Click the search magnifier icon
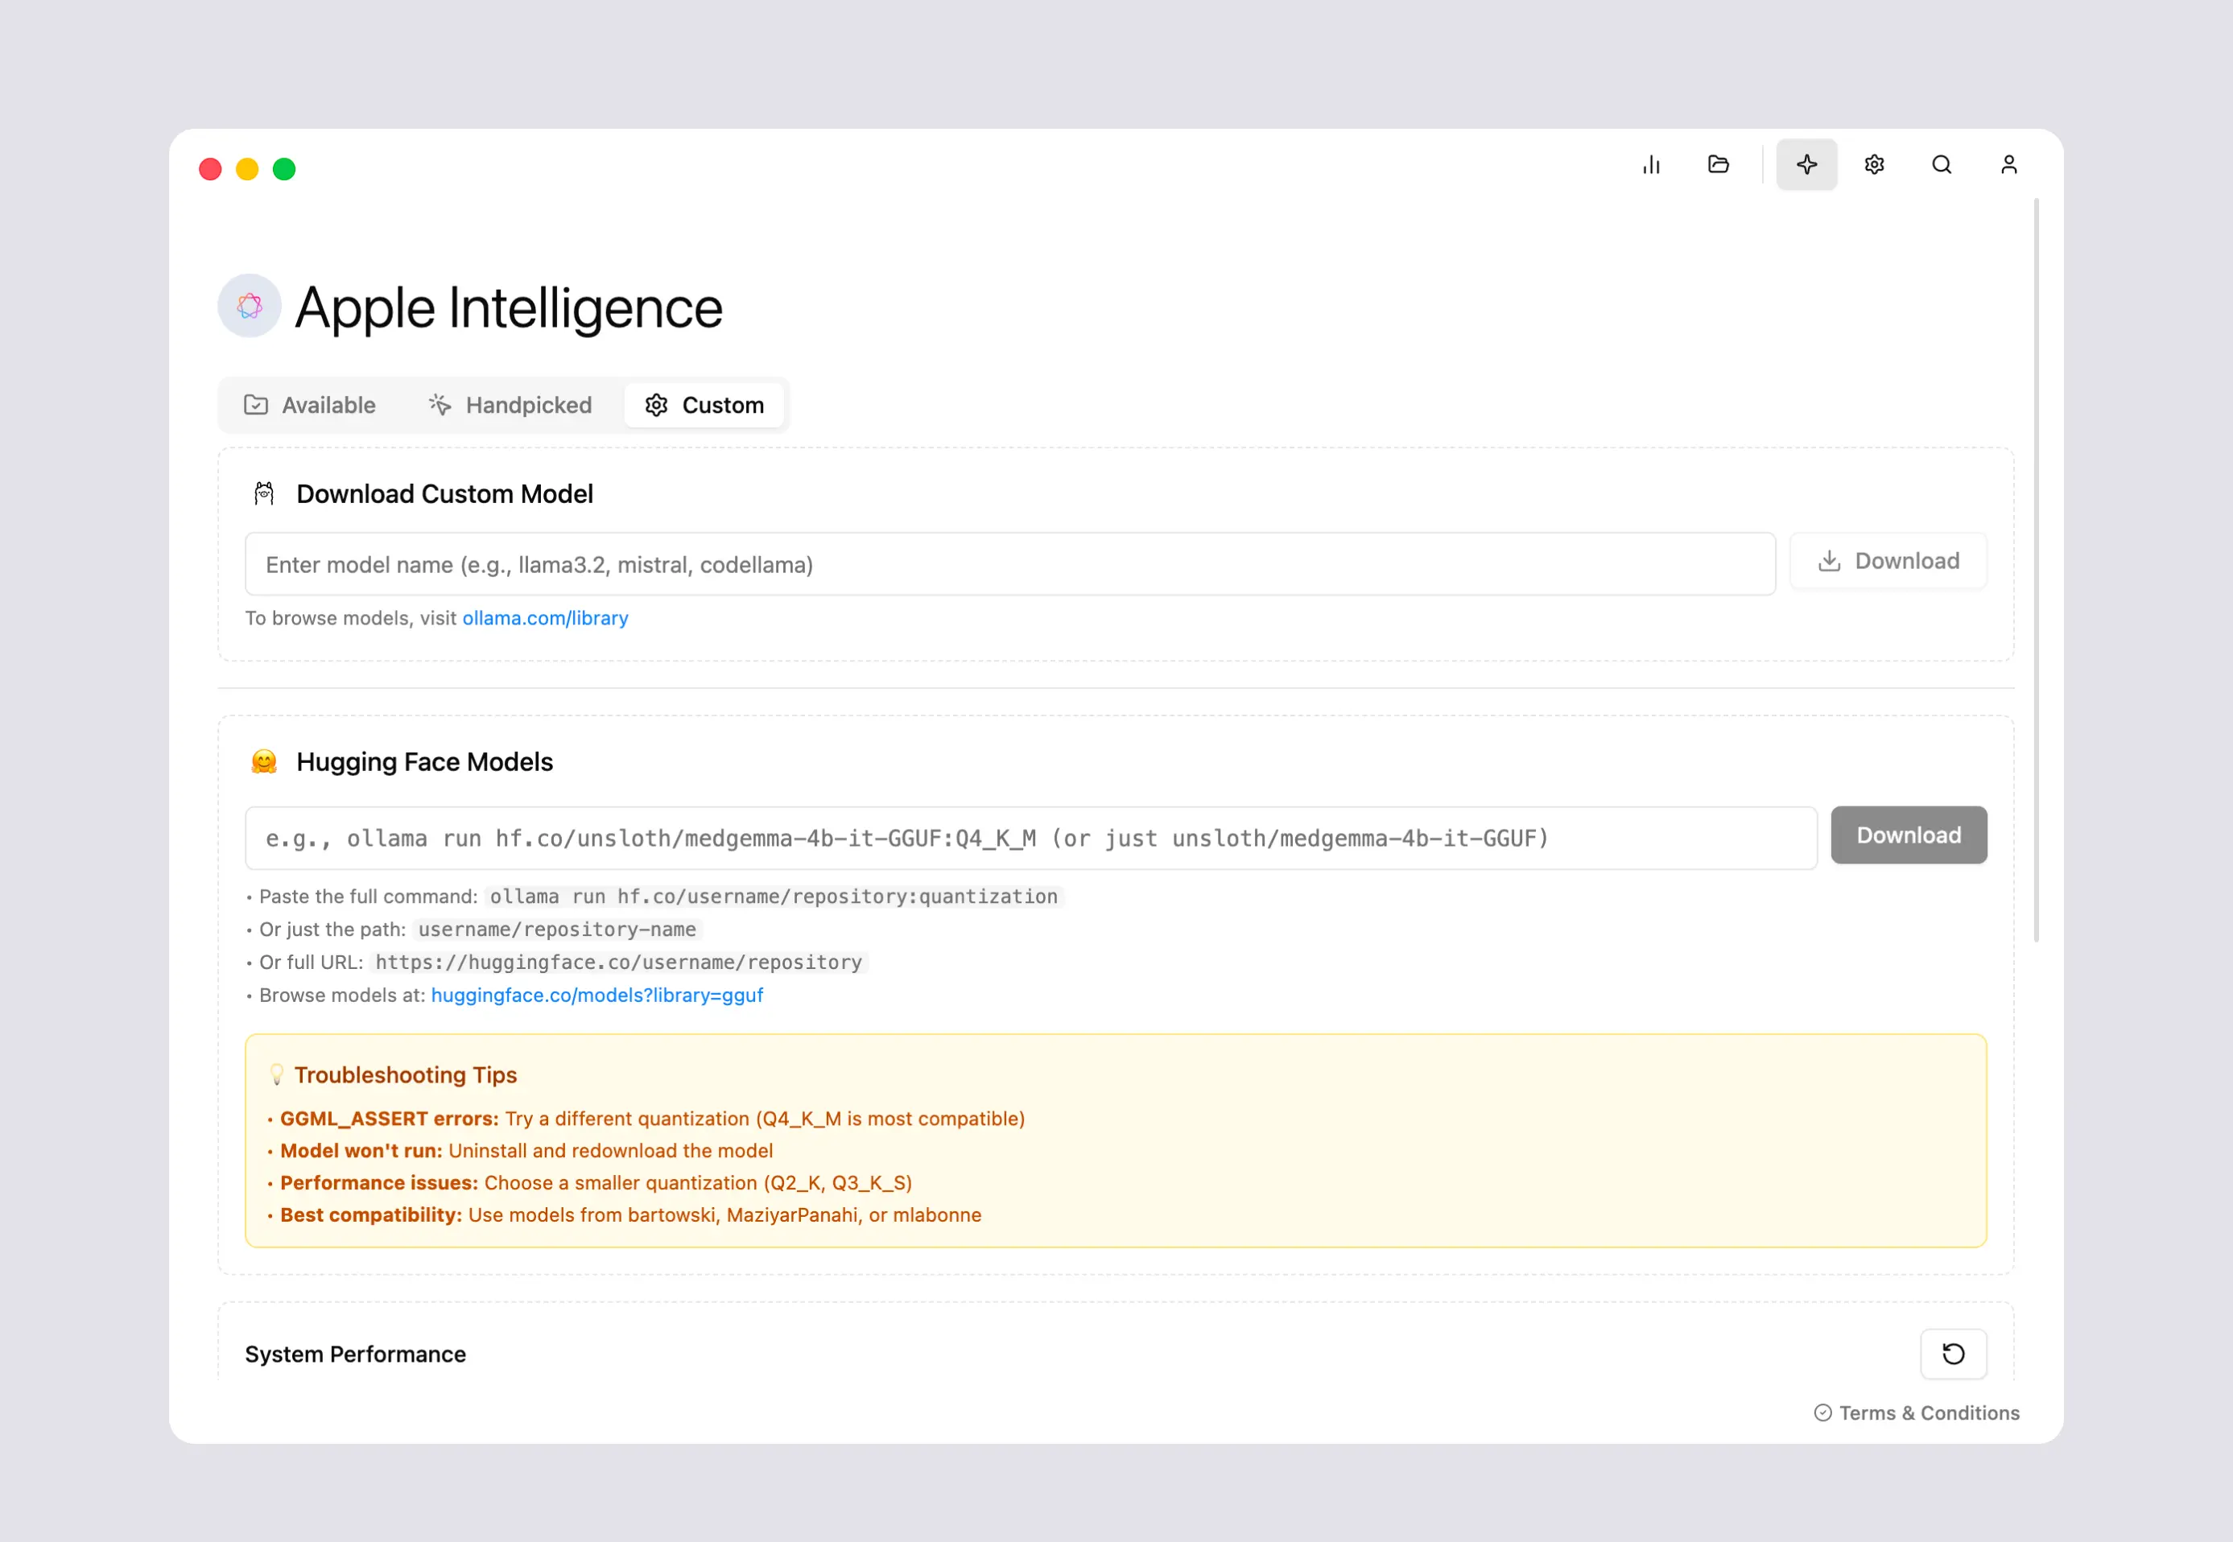 pos(1941,165)
